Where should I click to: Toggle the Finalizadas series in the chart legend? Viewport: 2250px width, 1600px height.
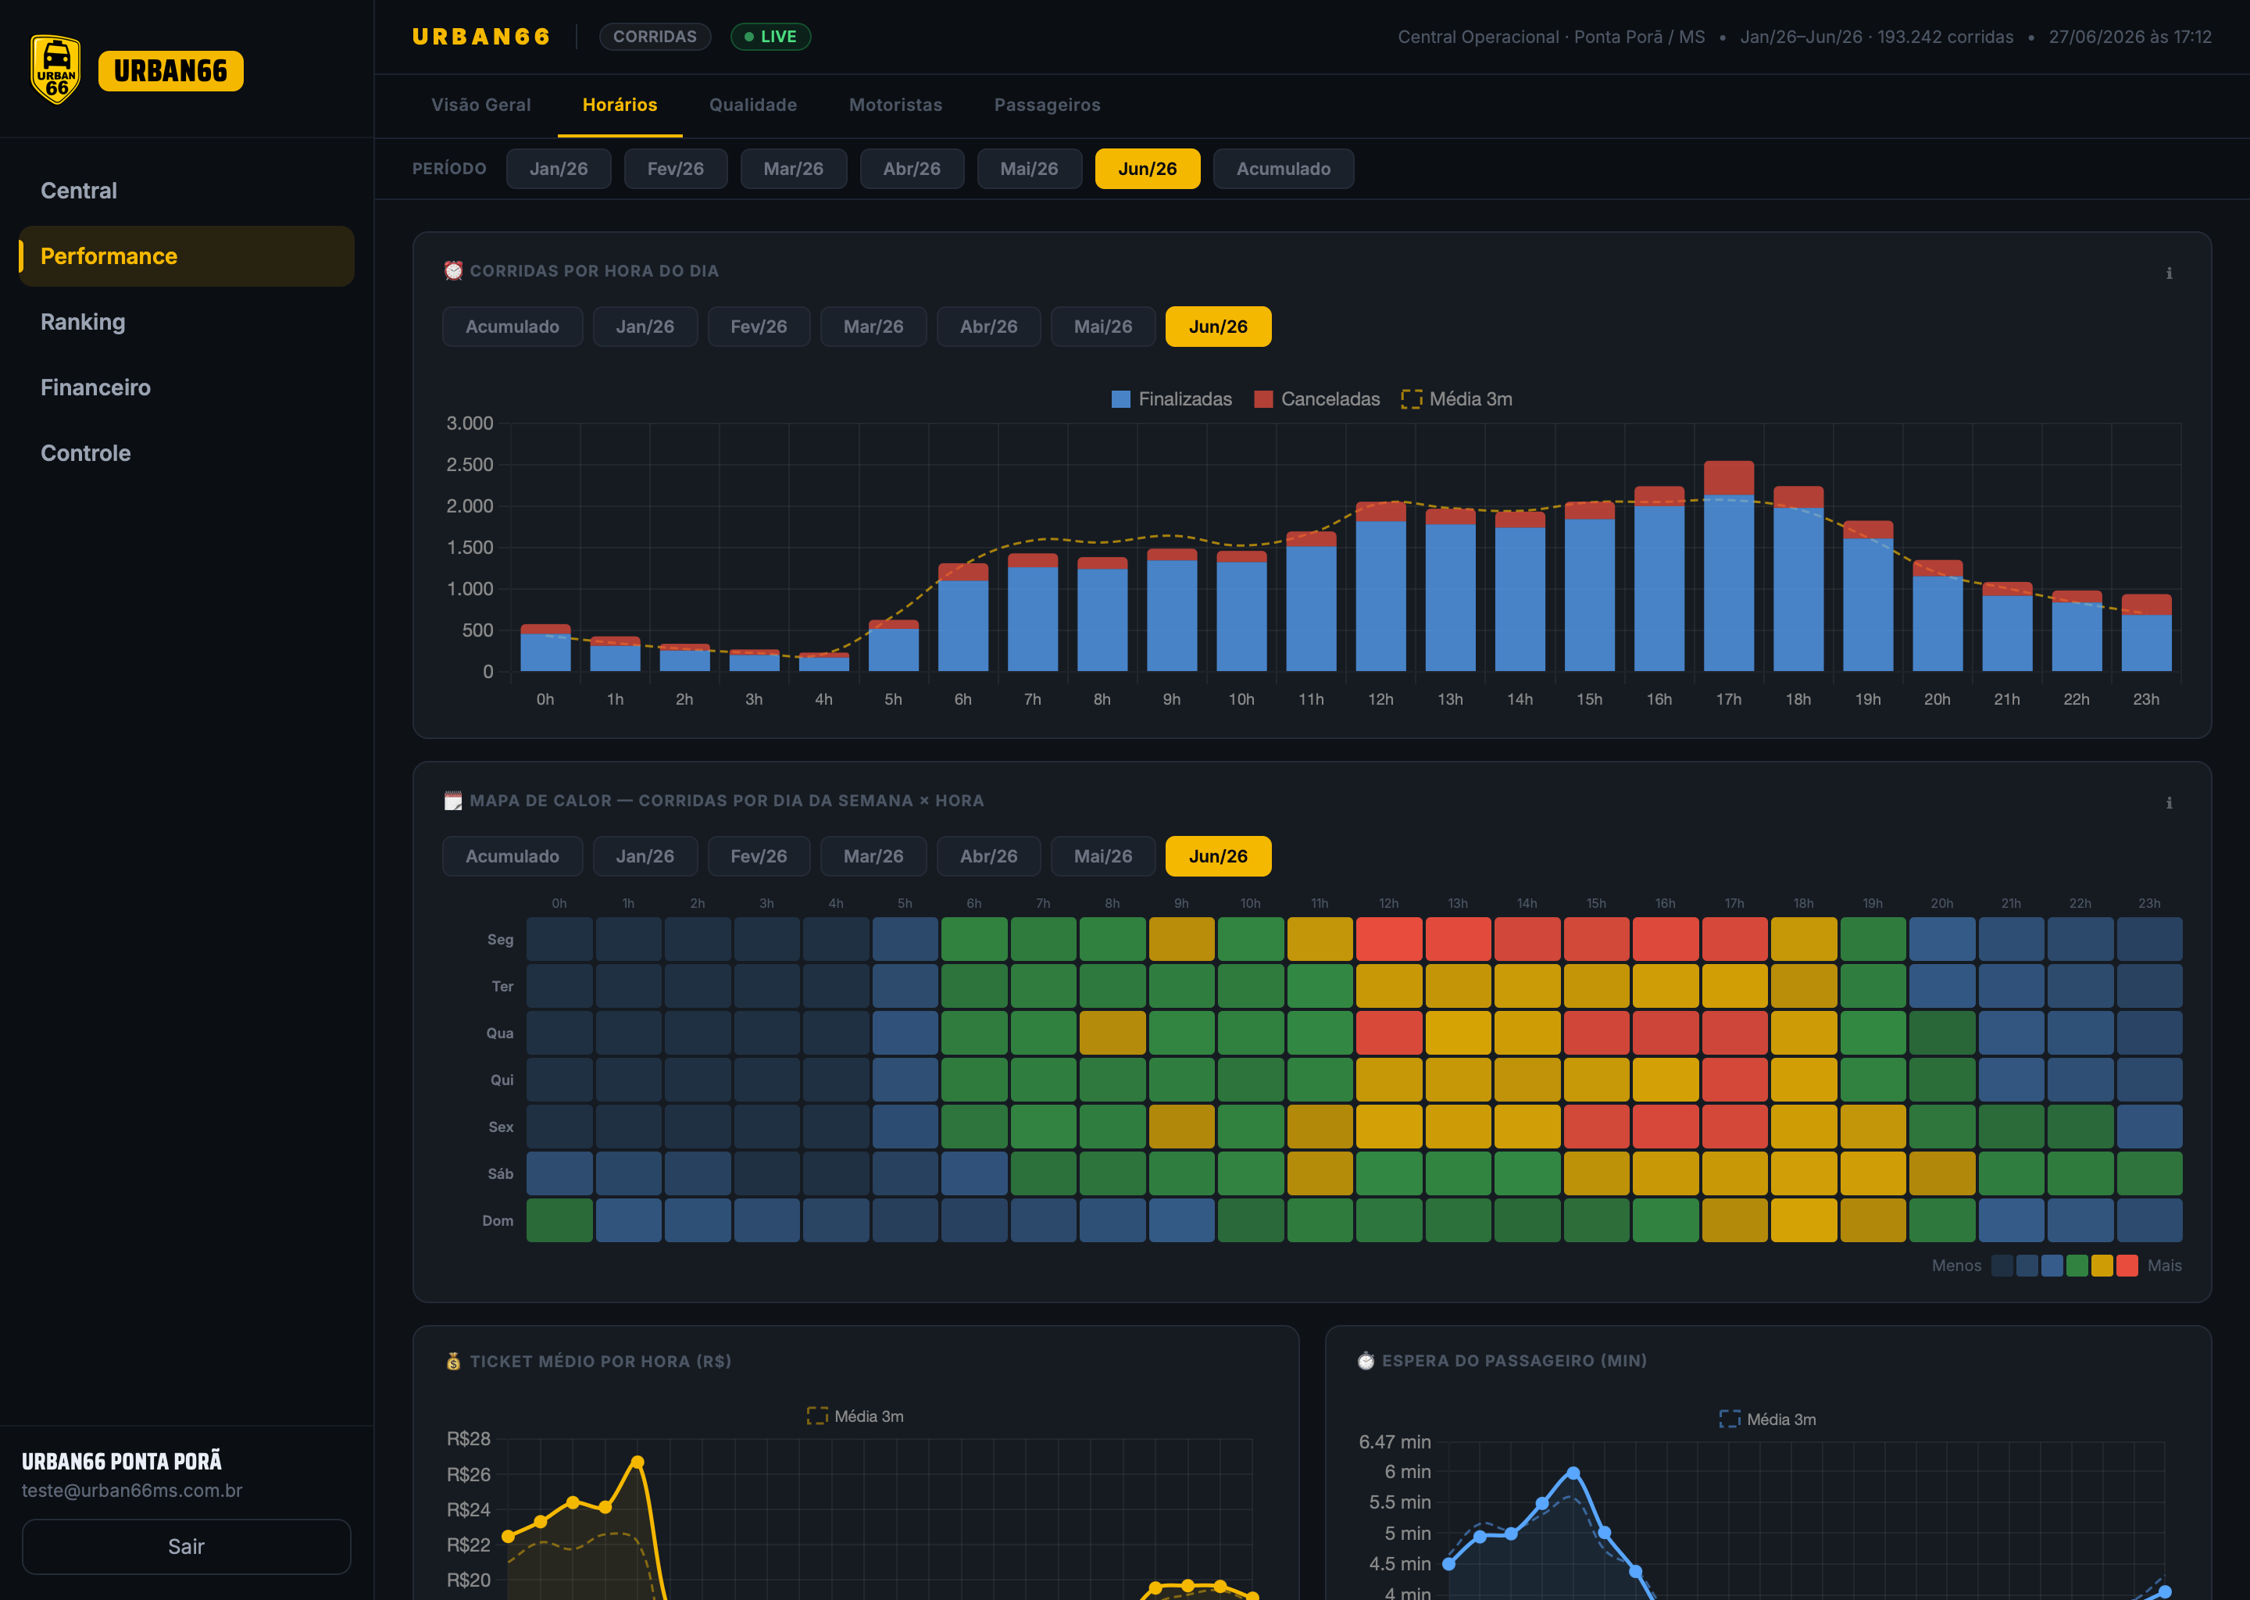(x=1171, y=399)
